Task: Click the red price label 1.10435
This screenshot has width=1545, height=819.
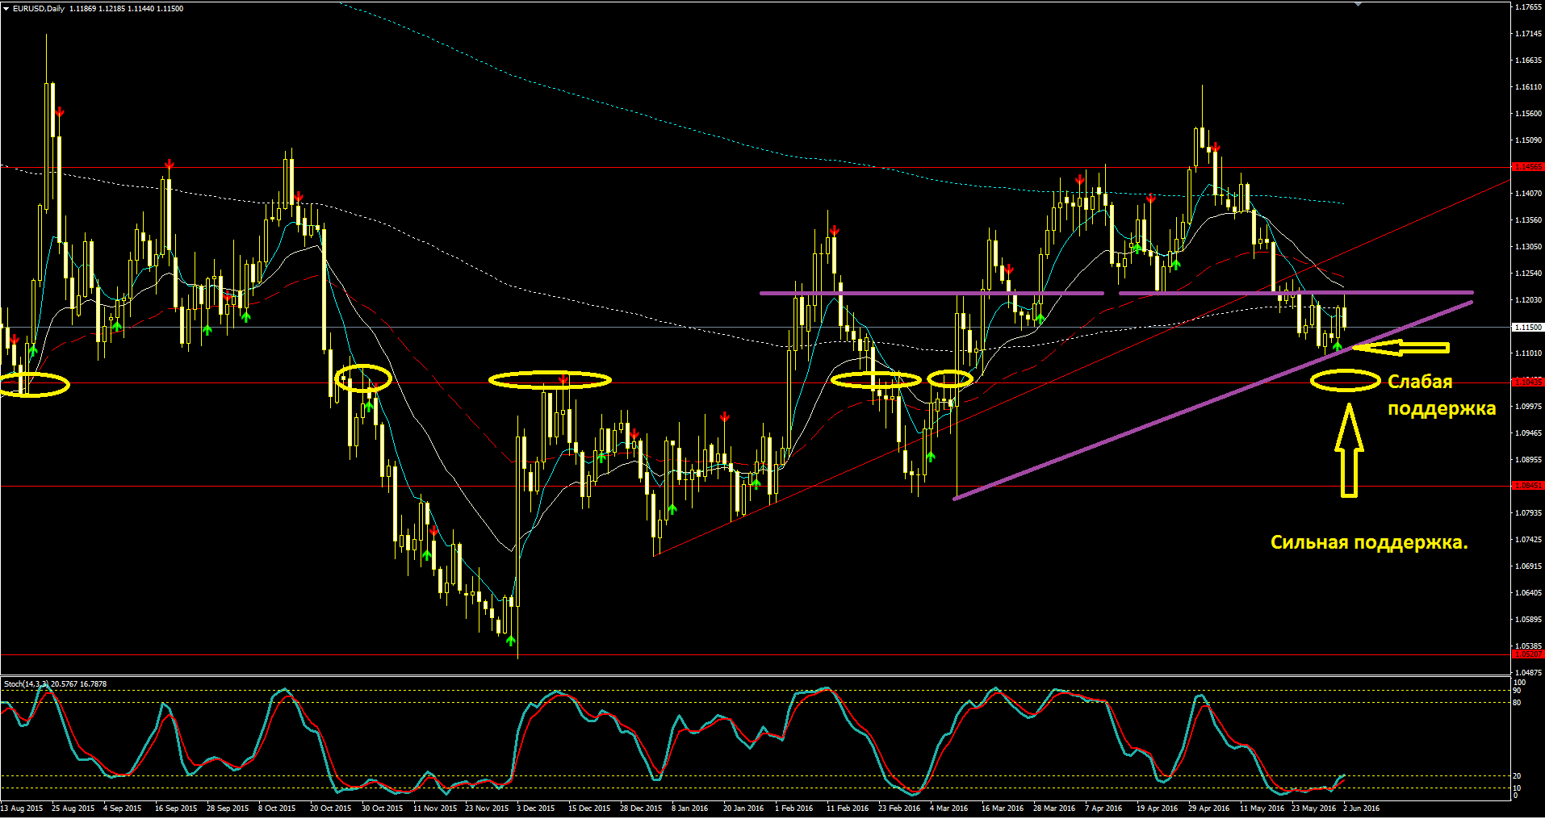Action: coord(1527,382)
